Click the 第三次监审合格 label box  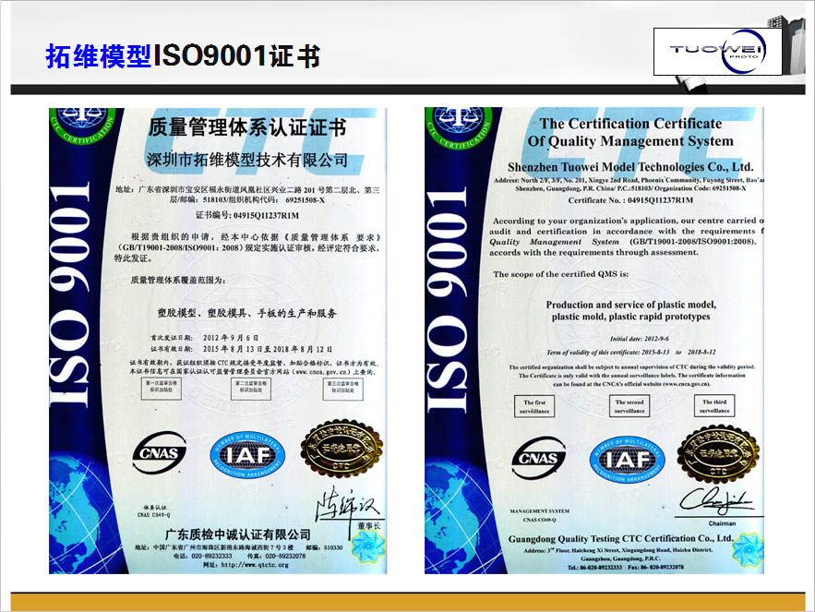tap(343, 389)
